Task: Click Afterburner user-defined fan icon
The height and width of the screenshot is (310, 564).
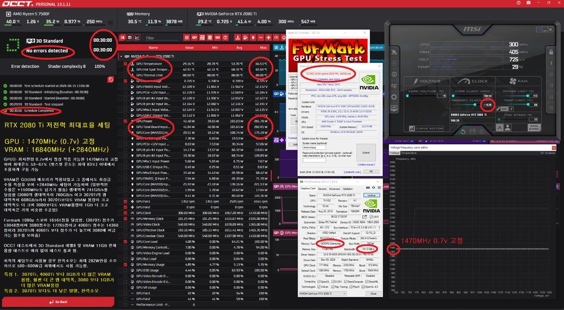Action: [508, 128]
